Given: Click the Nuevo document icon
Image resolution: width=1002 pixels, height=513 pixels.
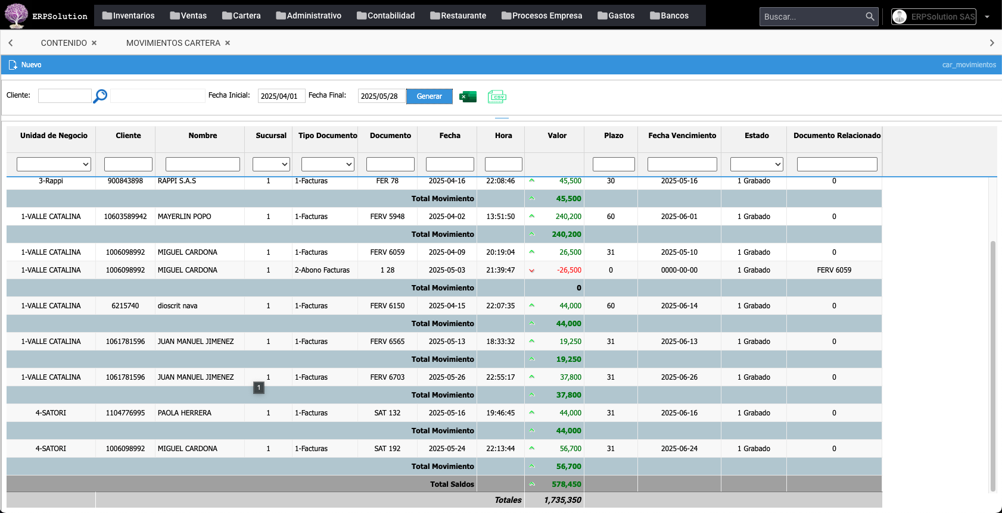Looking at the screenshot, I should 13,65.
